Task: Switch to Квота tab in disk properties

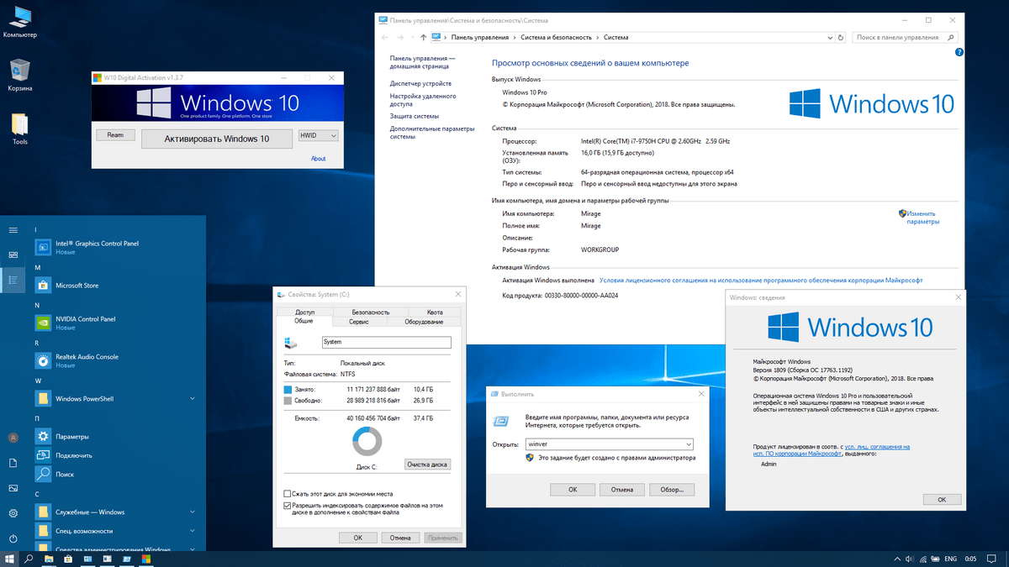Action: coord(435,312)
